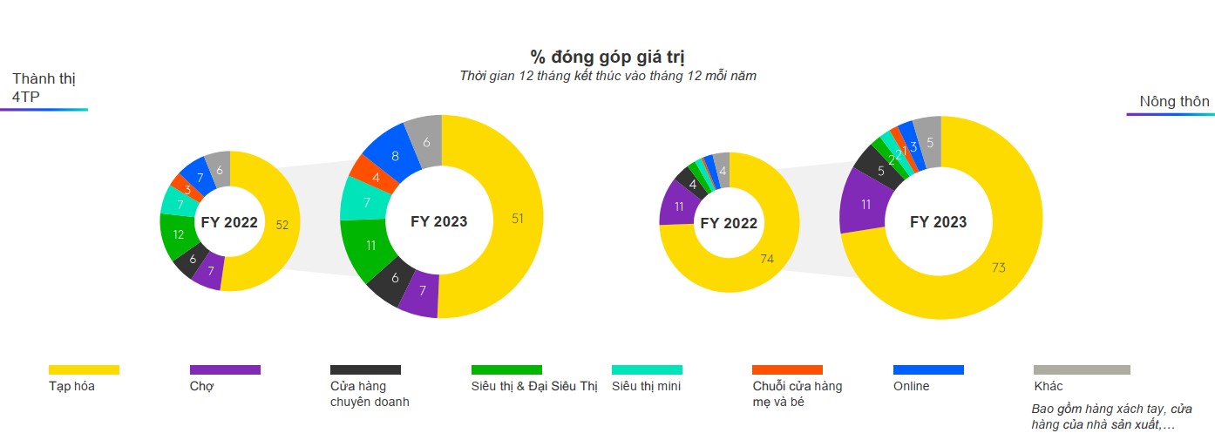Click the Online legend label text
This screenshot has height=440, width=1215.
tap(911, 386)
